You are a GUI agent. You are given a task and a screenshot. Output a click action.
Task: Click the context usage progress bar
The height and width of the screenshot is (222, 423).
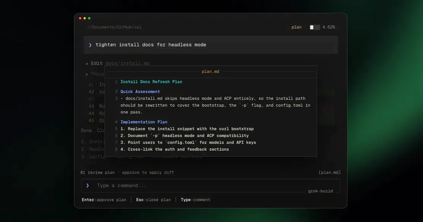coord(314,27)
